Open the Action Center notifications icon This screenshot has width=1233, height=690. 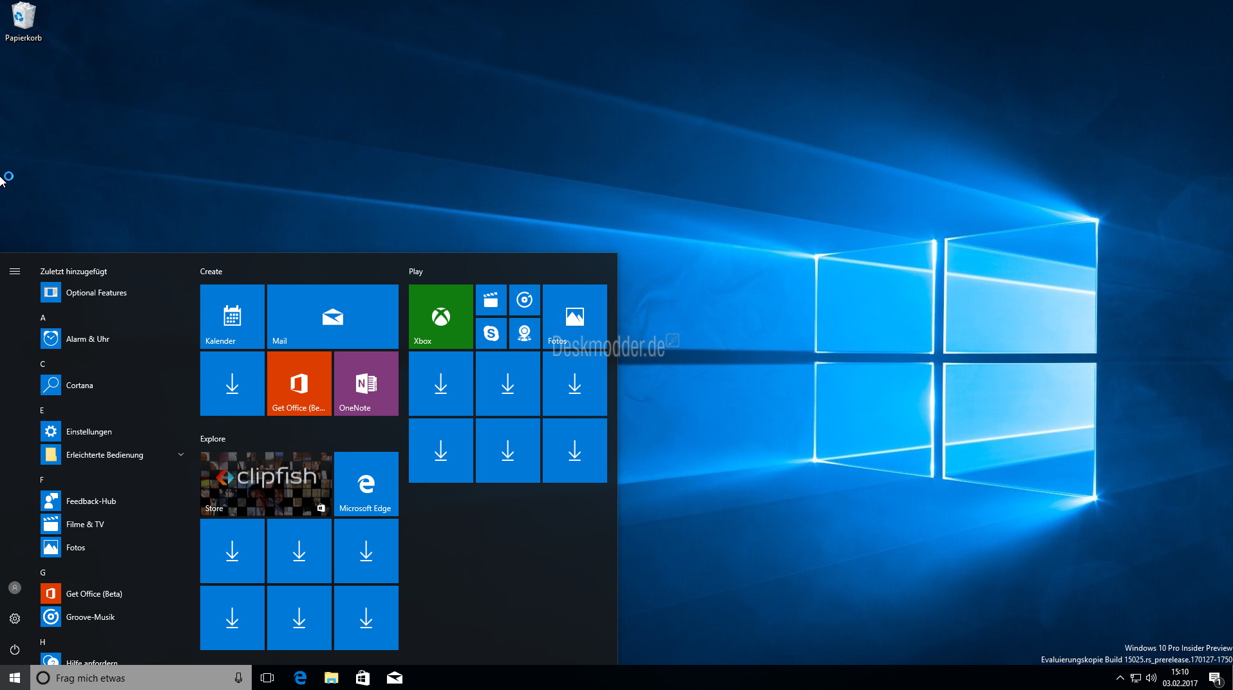1215,678
